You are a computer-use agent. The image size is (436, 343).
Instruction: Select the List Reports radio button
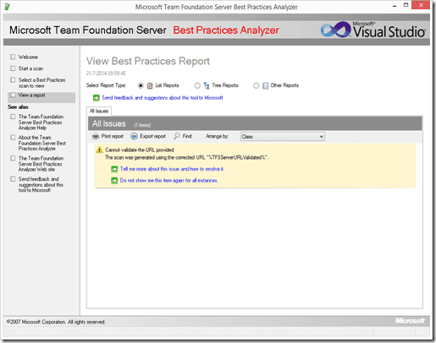(x=141, y=85)
